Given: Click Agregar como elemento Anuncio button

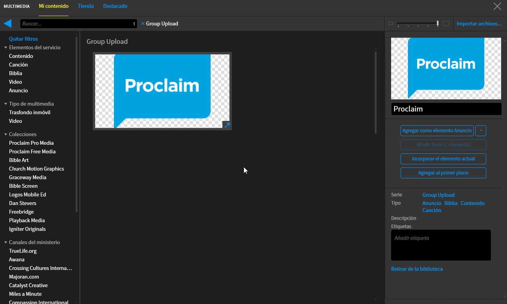Looking at the screenshot, I should 437,131.
